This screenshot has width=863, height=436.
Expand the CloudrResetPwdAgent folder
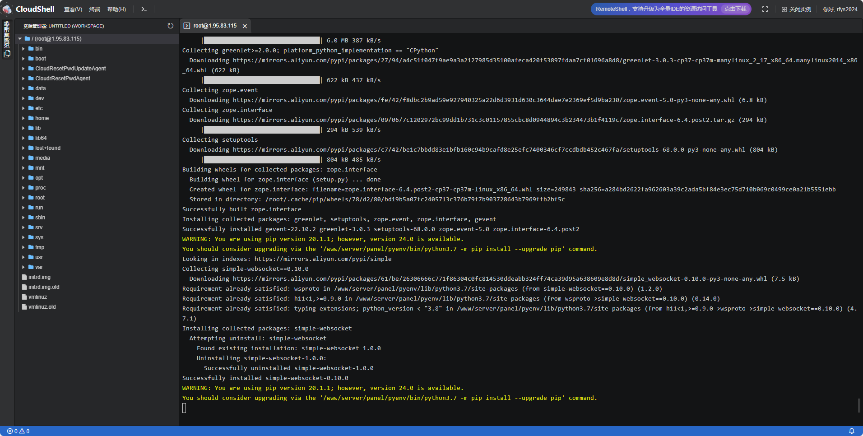coord(23,79)
